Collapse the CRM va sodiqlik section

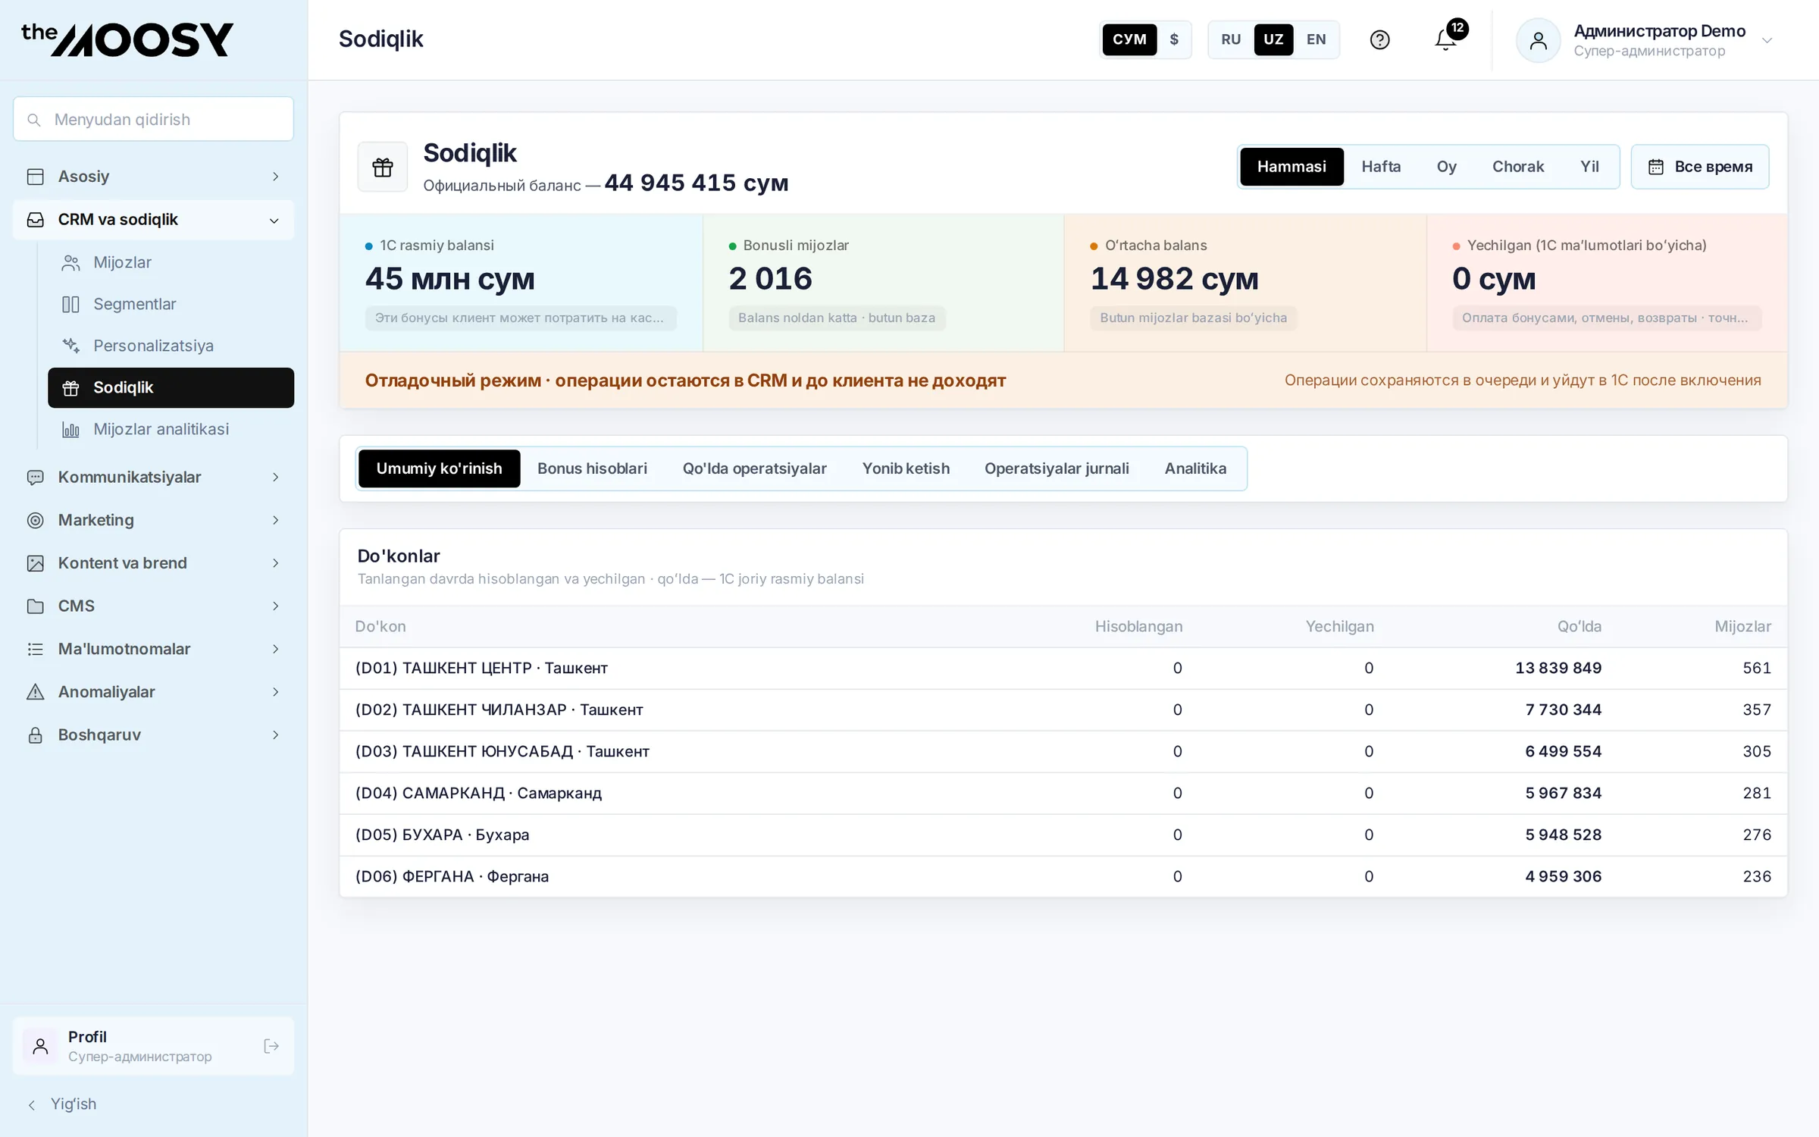pyautogui.click(x=153, y=220)
